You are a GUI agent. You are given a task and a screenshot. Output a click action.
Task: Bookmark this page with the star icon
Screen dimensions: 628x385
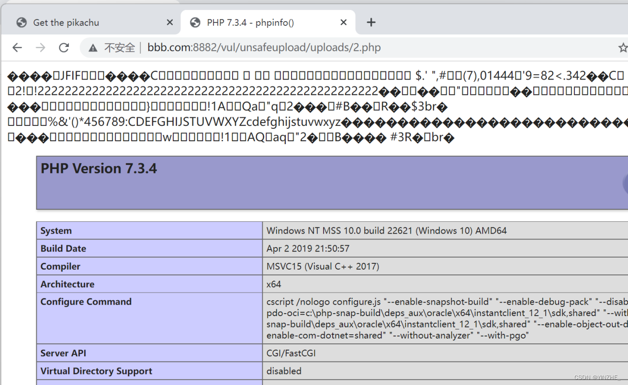click(623, 47)
